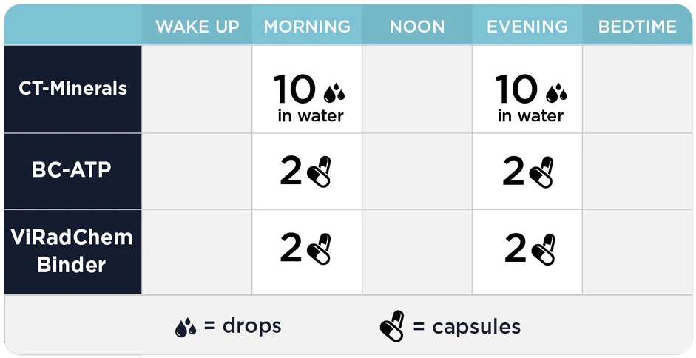Select the capsule icon in BC-ATP morning cell
The image size is (696, 358).
[x=319, y=172]
